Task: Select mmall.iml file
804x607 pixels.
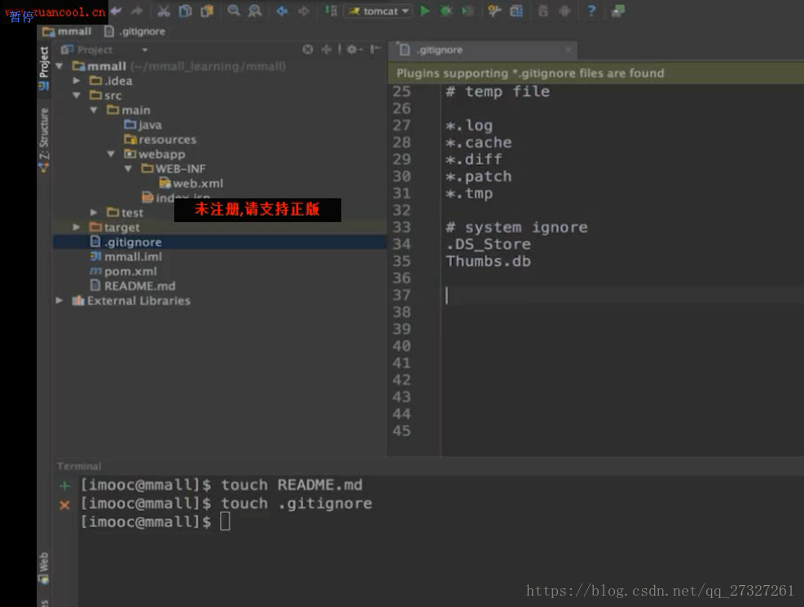Action: pyautogui.click(x=126, y=256)
